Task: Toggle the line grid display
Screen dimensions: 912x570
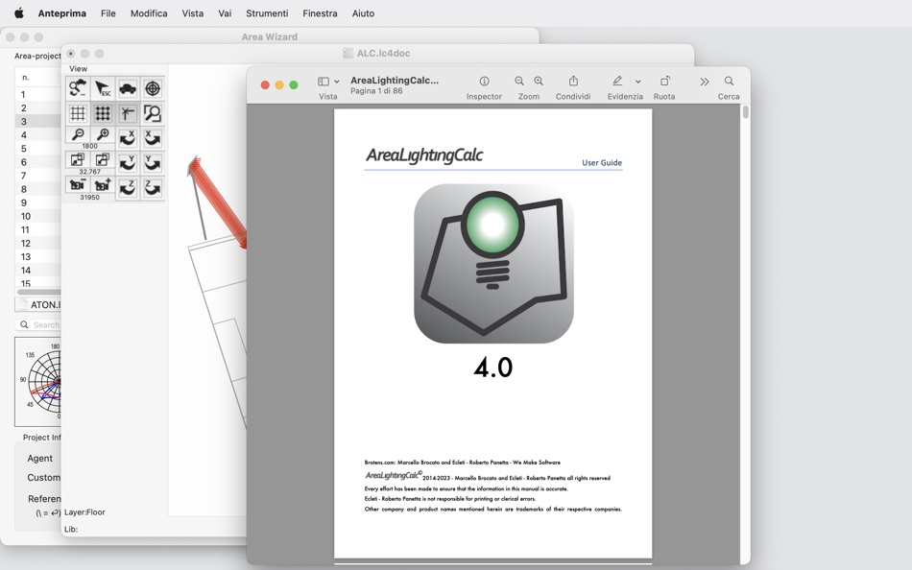Action: (x=78, y=113)
